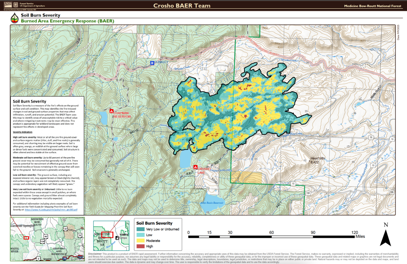Click the Crosho Lake campground icon
This screenshot has width=407, height=264.
195,168
